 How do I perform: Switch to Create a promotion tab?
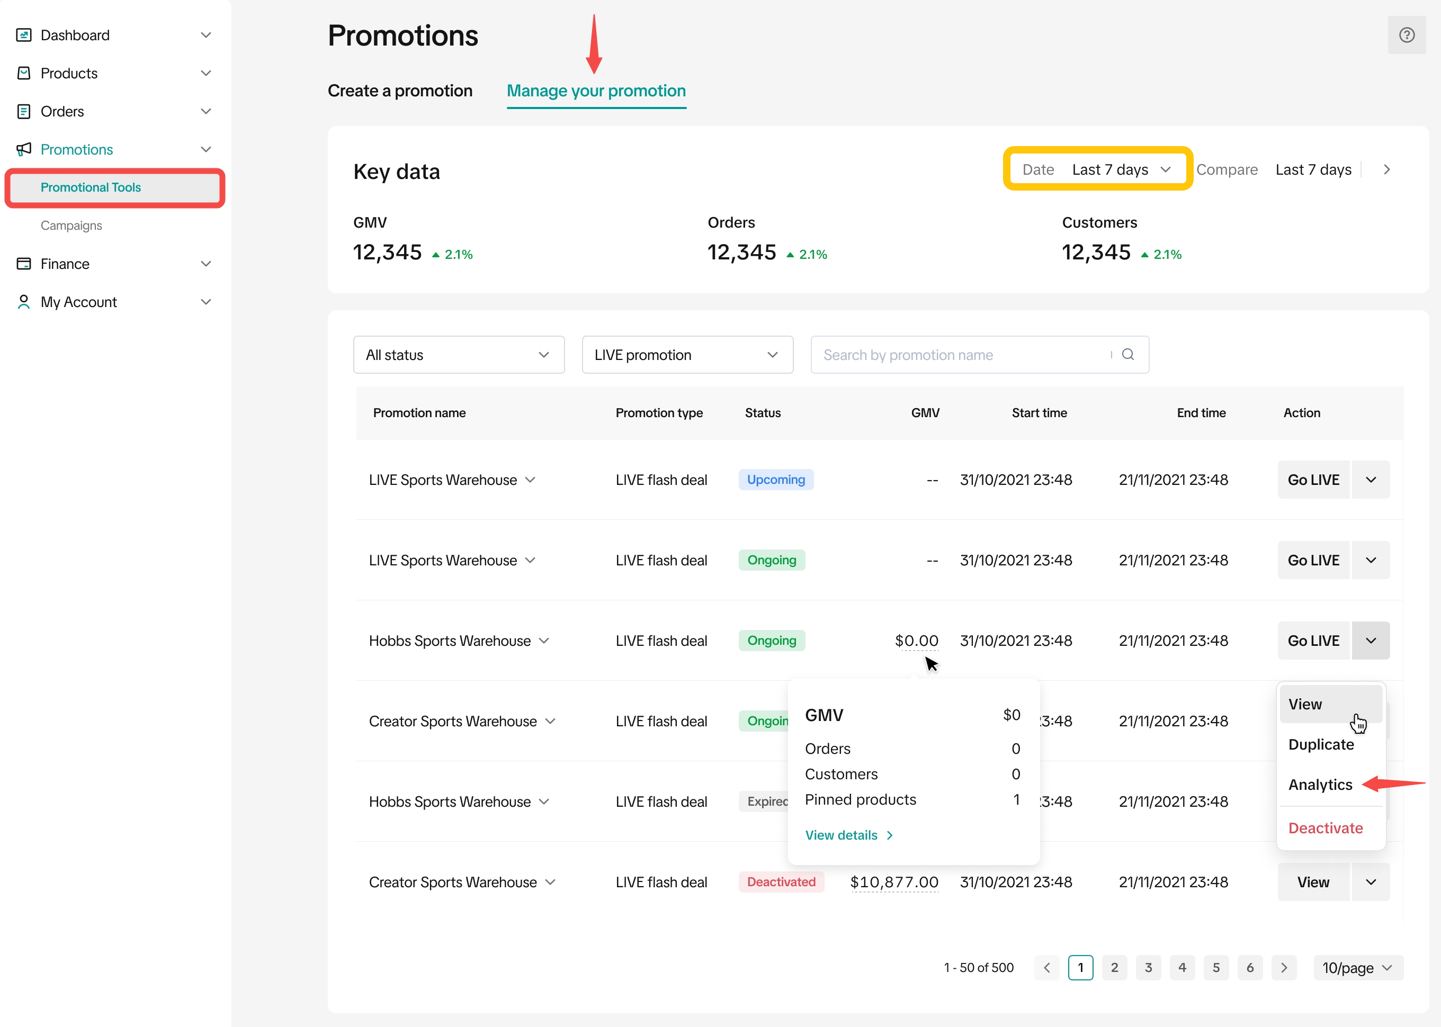[x=400, y=91]
